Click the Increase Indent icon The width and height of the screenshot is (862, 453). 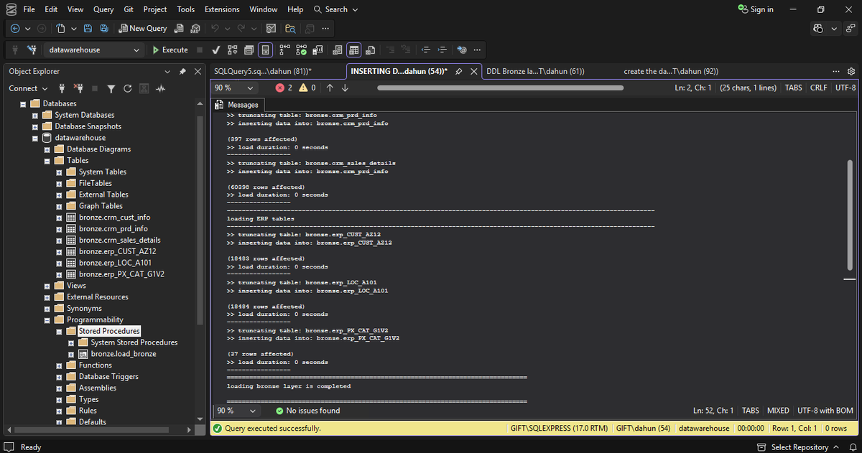[x=441, y=50]
